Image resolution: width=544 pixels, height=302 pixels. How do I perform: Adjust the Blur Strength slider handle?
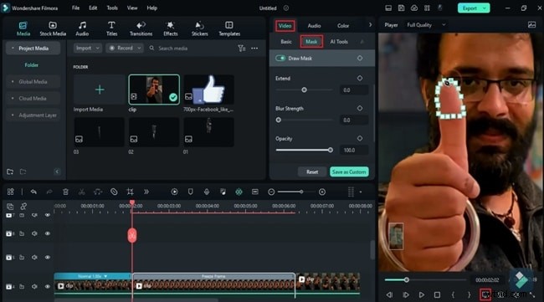click(x=278, y=120)
